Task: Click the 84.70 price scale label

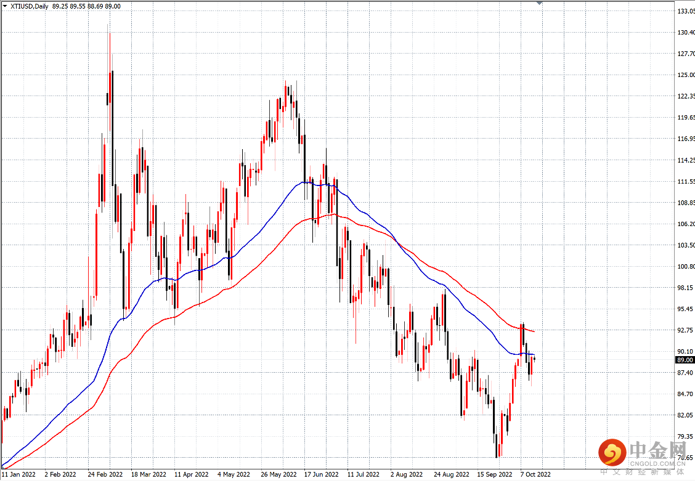Action: pos(686,394)
